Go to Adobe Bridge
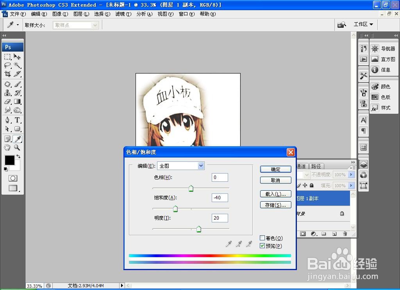 pos(341,25)
